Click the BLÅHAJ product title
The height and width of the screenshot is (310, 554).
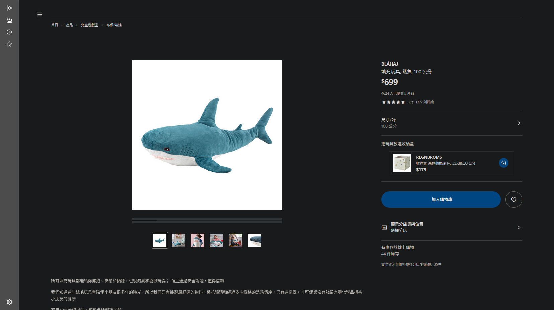390,64
